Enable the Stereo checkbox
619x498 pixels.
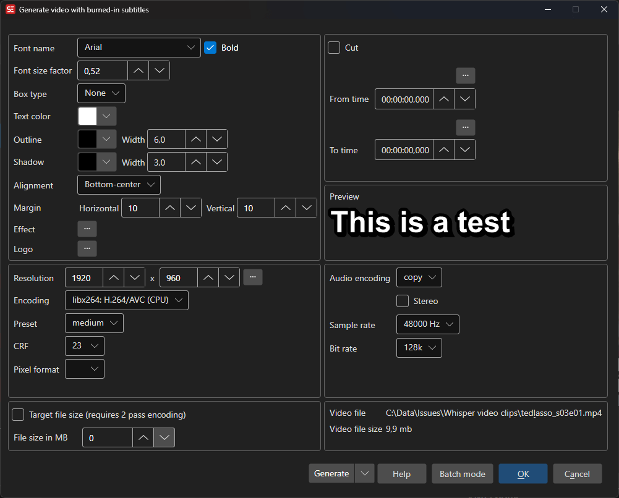[403, 301]
